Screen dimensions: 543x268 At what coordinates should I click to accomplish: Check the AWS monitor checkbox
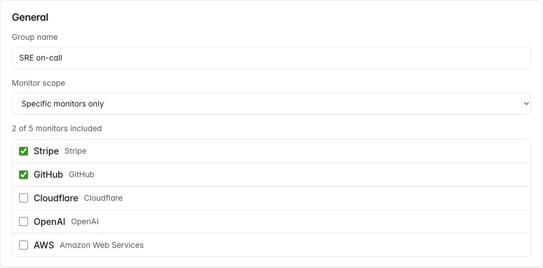tap(24, 246)
